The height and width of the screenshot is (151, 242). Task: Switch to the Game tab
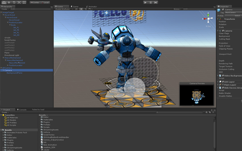pos(75,7)
